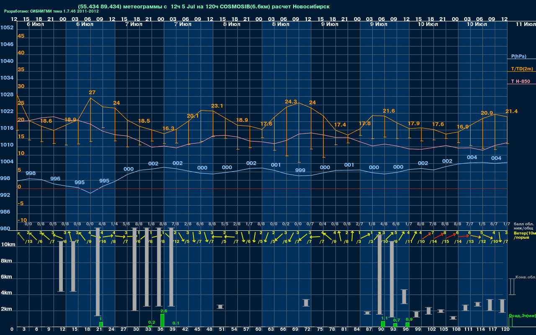Click the pressure value 999 on the curve
536x335 pixels.
click(x=300, y=170)
